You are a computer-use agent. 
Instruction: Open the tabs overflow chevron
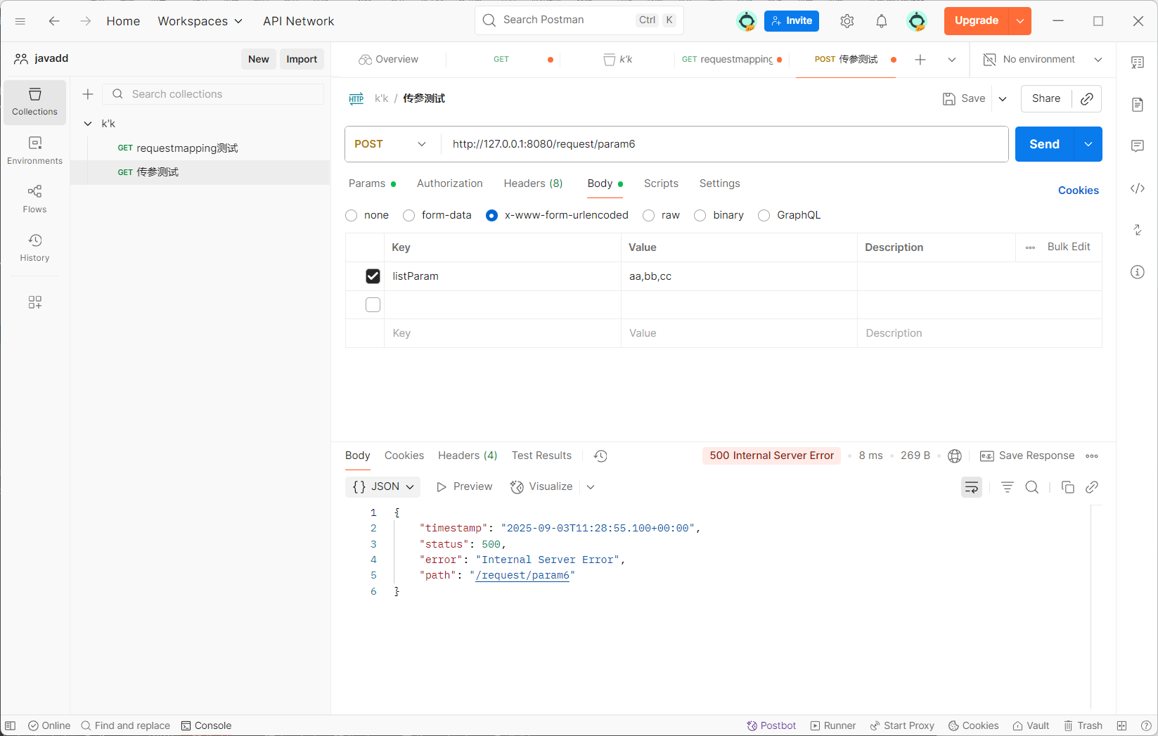pos(952,60)
